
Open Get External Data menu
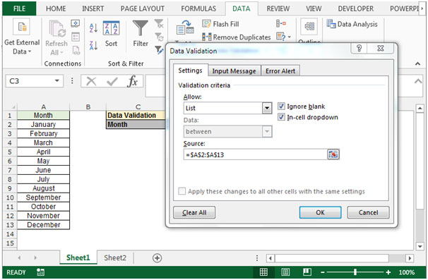(x=22, y=37)
